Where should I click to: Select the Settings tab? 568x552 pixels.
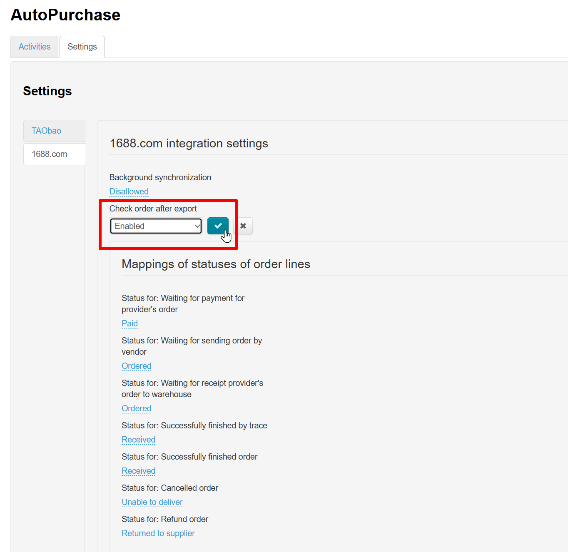[82, 47]
